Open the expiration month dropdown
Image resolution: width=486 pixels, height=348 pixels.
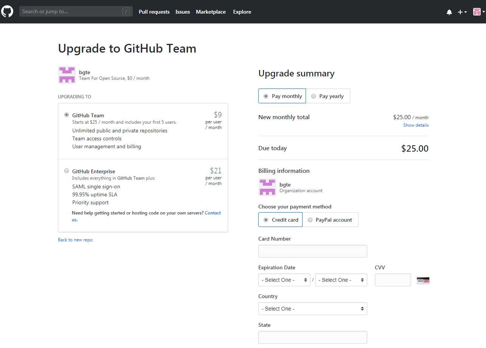pyautogui.click(x=284, y=280)
